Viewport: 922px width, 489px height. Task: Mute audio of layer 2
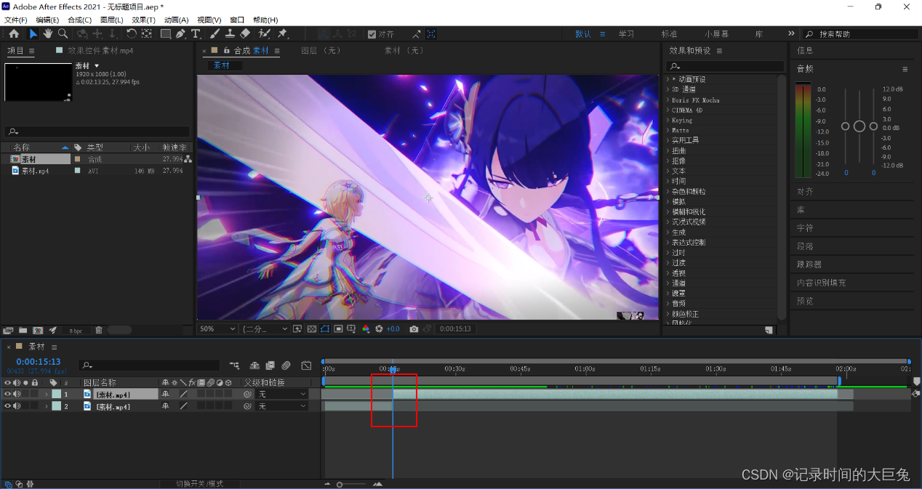tap(17, 407)
